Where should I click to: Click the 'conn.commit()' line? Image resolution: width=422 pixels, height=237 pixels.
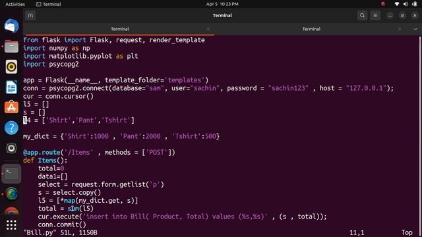(62, 224)
